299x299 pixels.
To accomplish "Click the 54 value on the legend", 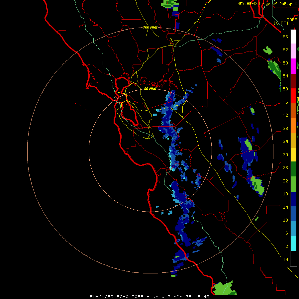I will pos(285,76).
